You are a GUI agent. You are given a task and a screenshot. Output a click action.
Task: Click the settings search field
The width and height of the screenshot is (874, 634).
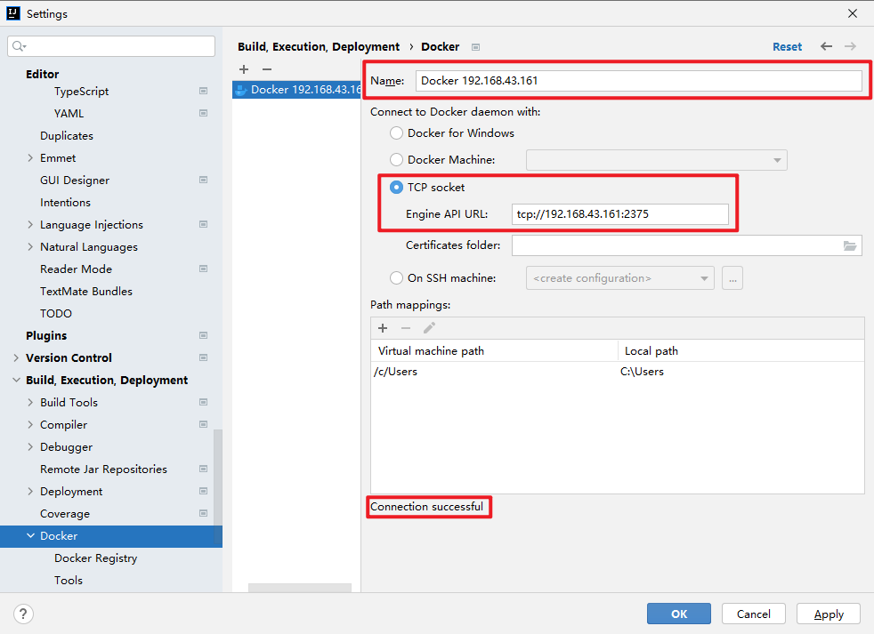point(111,45)
